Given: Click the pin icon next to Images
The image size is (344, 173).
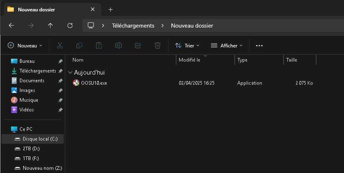Looking at the screenshot, I should pyautogui.click(x=61, y=90).
